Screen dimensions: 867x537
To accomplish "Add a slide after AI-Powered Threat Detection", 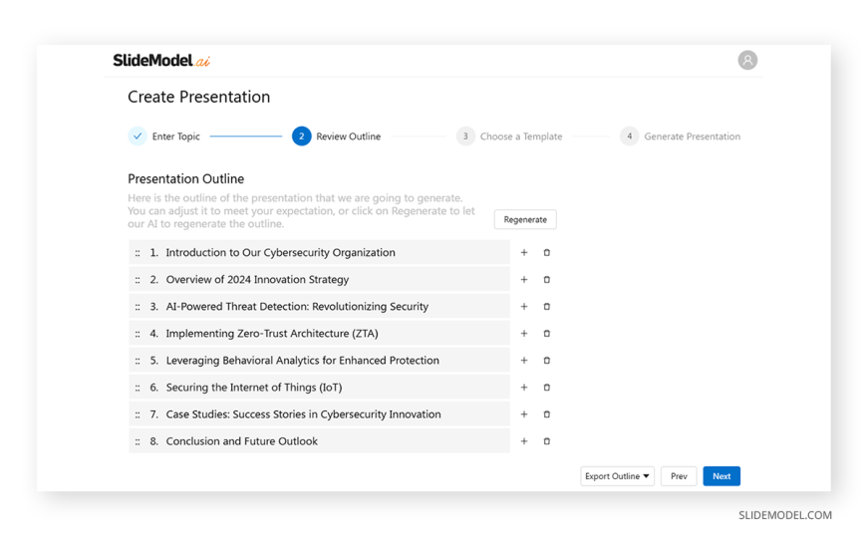I will [524, 307].
